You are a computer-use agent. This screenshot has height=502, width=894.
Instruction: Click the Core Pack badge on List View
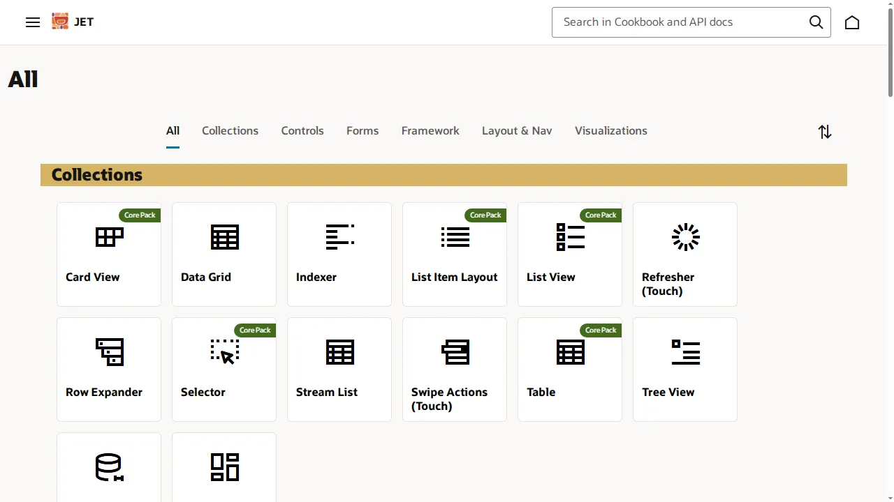click(601, 215)
